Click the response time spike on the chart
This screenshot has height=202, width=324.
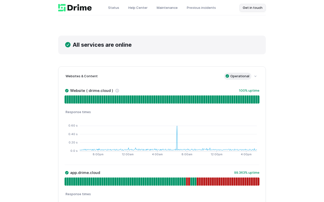pos(177,138)
